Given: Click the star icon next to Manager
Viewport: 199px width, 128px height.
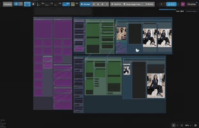Looking at the screenshot, I should click(94, 4).
